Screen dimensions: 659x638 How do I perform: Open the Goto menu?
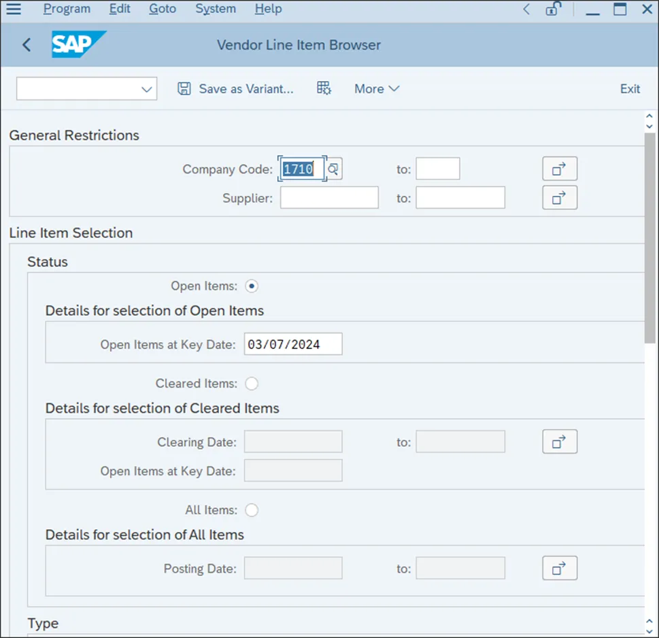point(162,10)
